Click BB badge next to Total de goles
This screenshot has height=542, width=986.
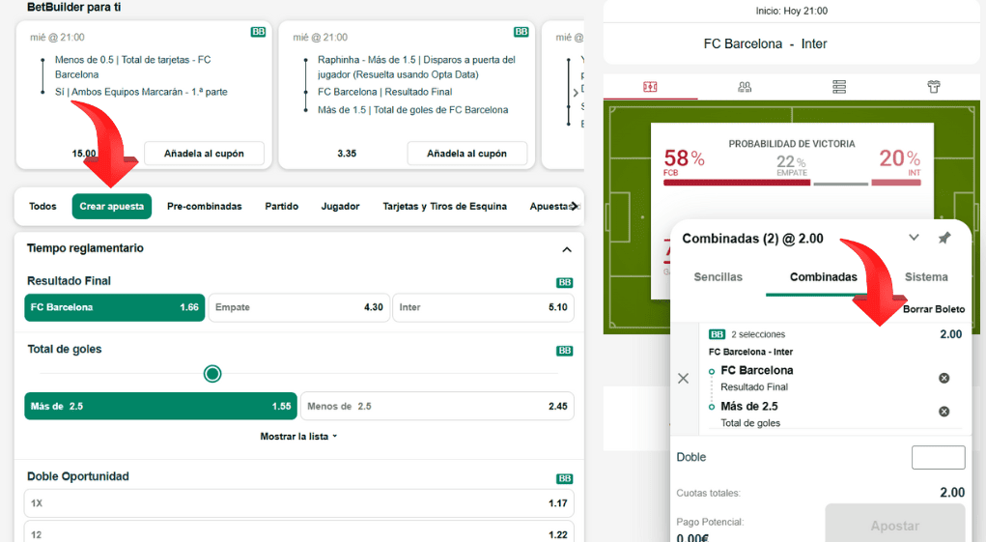[x=565, y=351]
